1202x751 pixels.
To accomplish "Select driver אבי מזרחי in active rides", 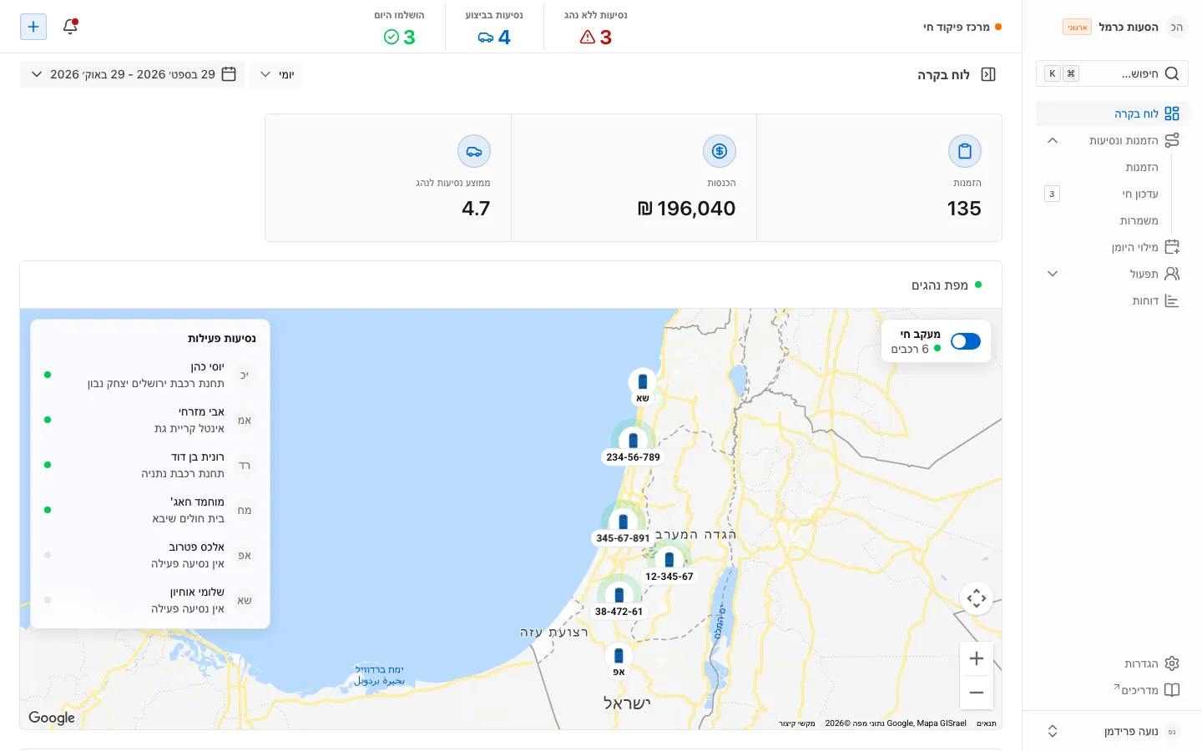I will [150, 420].
